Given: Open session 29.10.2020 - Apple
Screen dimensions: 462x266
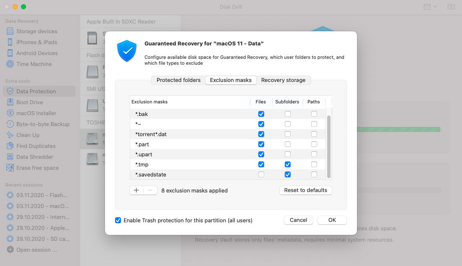Looking at the screenshot, I should pos(43,228).
